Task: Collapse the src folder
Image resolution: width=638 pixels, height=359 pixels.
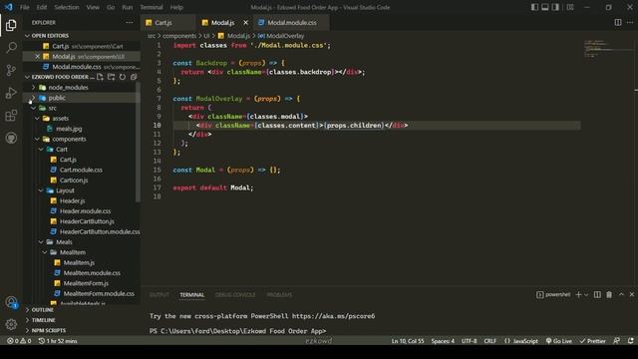Action: (33, 109)
